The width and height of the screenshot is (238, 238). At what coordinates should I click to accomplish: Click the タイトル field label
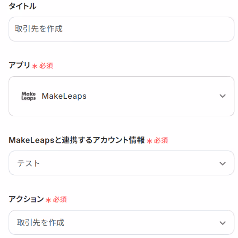click(23, 6)
